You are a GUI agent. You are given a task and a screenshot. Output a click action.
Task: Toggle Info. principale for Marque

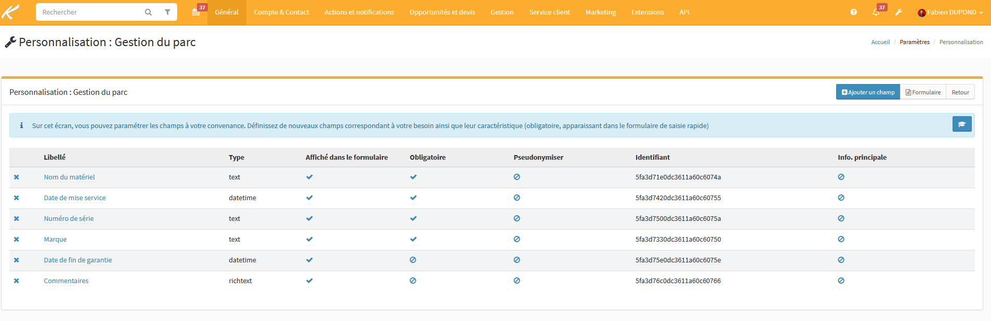(x=841, y=239)
